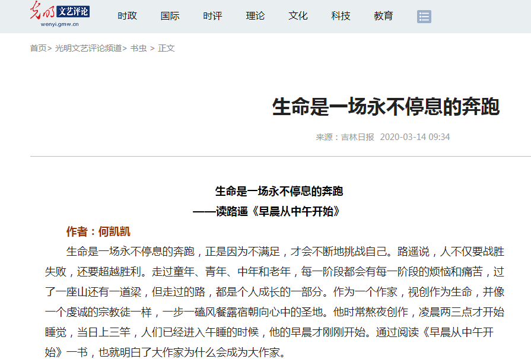Viewport: 531px width, 359px height.
Task: Open the 理论 navigation item
Action: click(255, 16)
